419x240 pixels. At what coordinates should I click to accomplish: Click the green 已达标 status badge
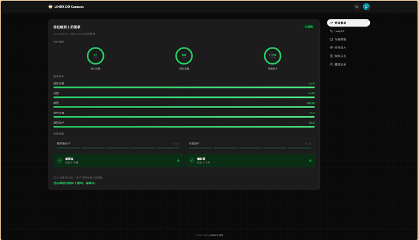309,27
